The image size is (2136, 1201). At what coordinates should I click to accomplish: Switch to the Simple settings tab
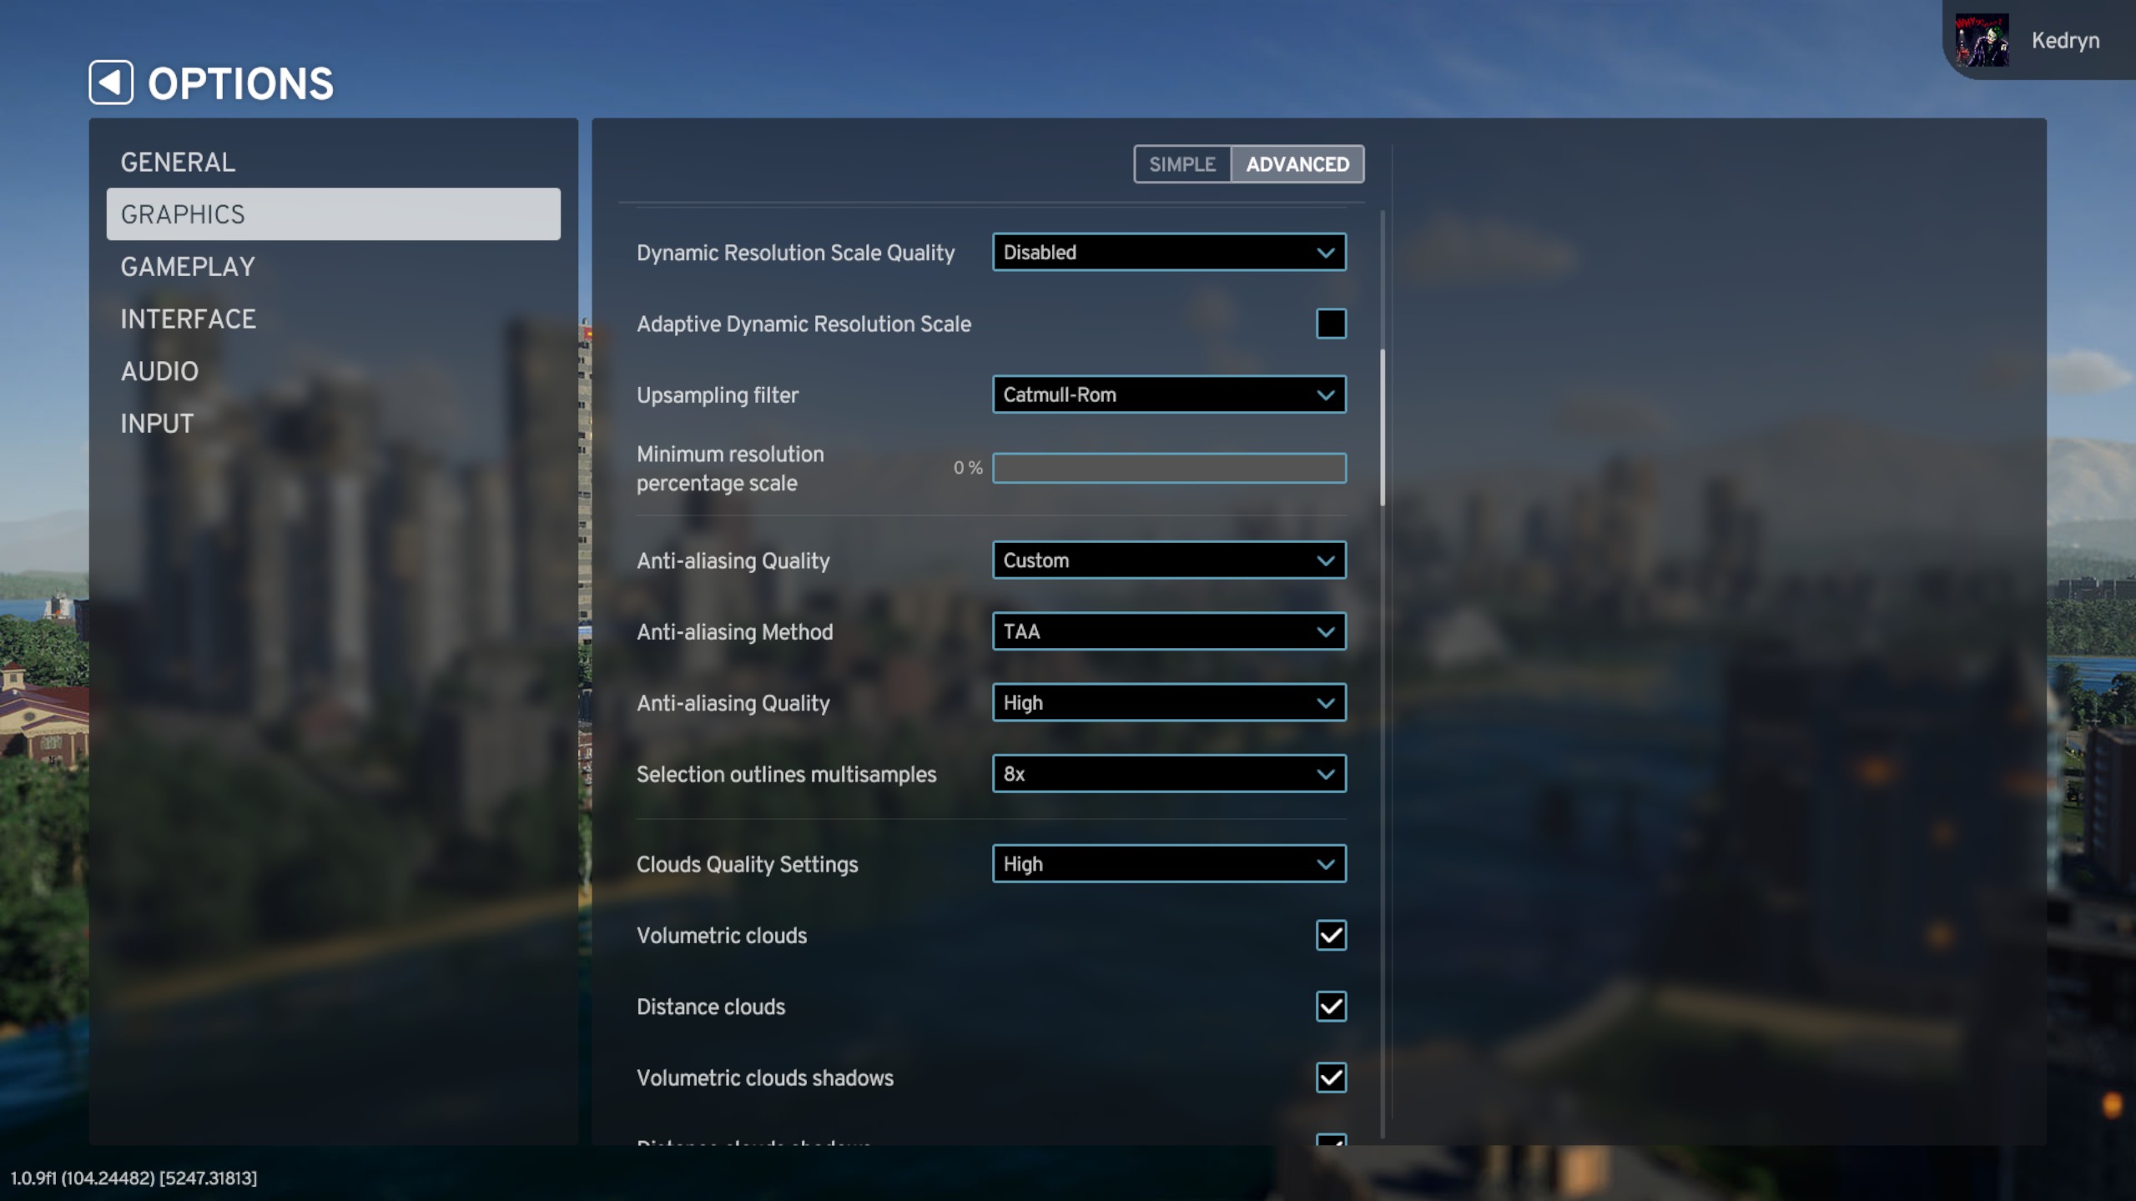(x=1181, y=164)
